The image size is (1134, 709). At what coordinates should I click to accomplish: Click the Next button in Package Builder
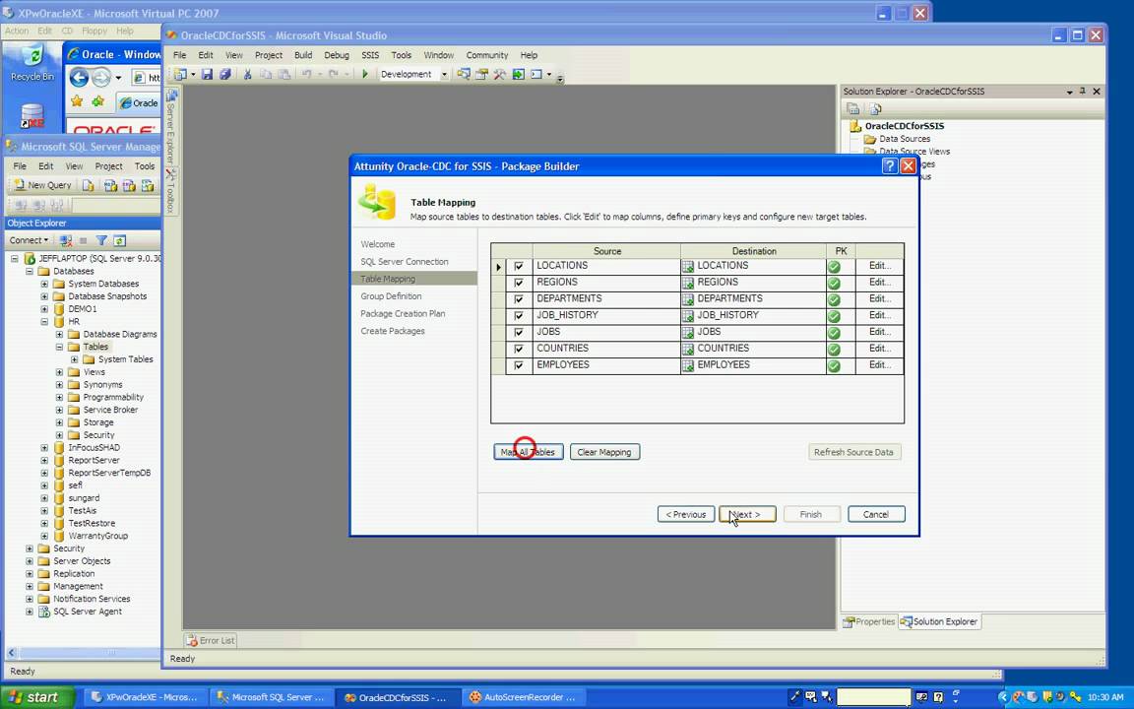pyautogui.click(x=747, y=514)
